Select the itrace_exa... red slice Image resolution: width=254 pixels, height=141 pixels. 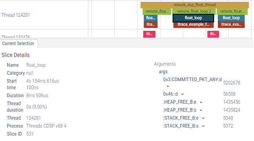pos(231,25)
